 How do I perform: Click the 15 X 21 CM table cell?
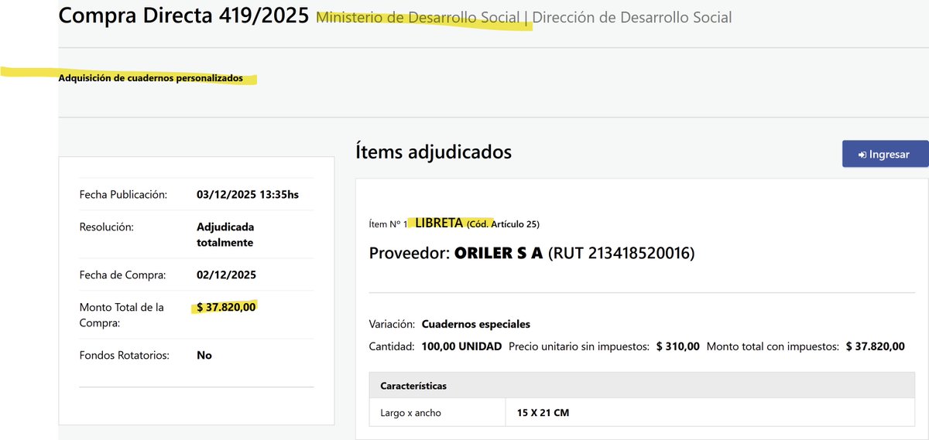710,413
